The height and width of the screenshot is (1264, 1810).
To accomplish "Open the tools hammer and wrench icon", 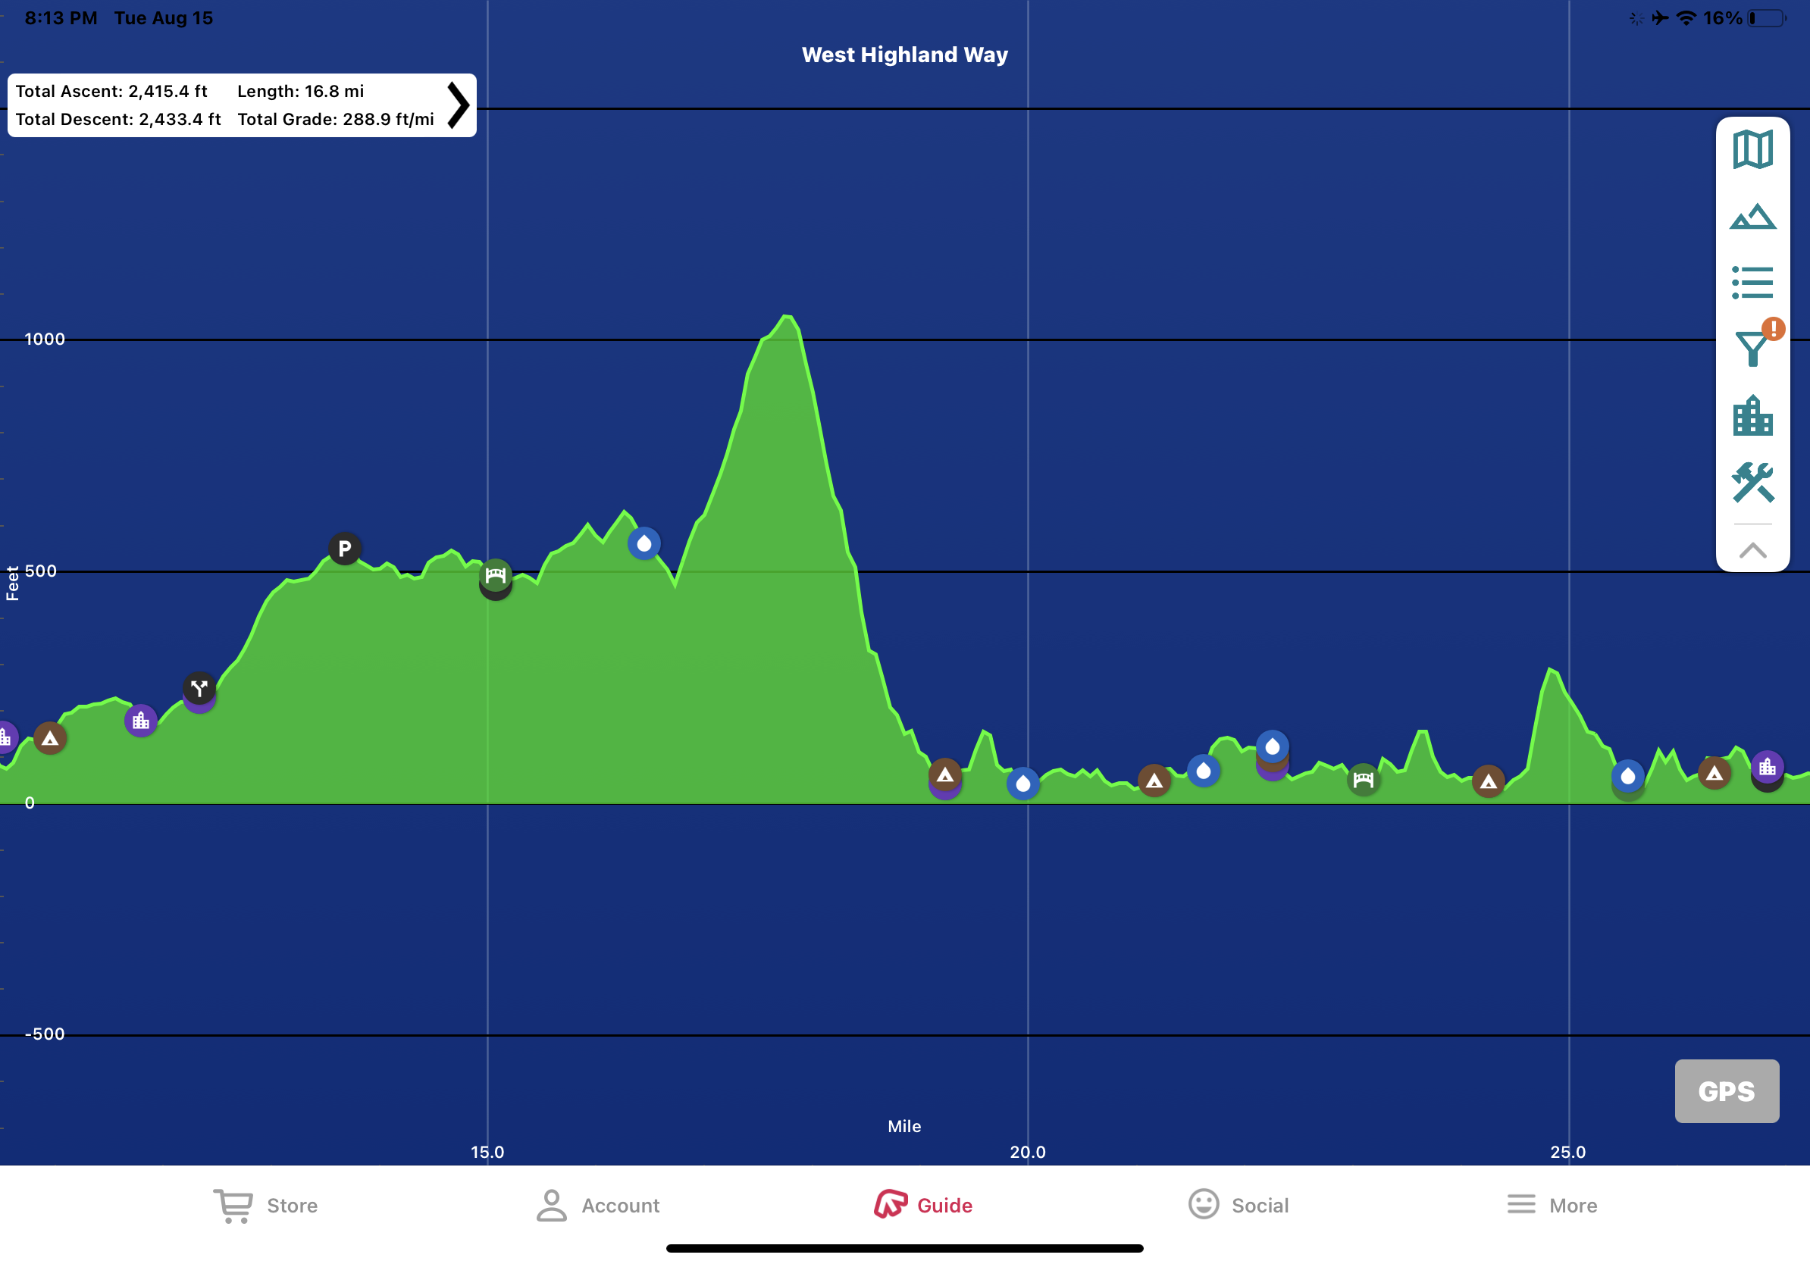I will (x=1752, y=481).
